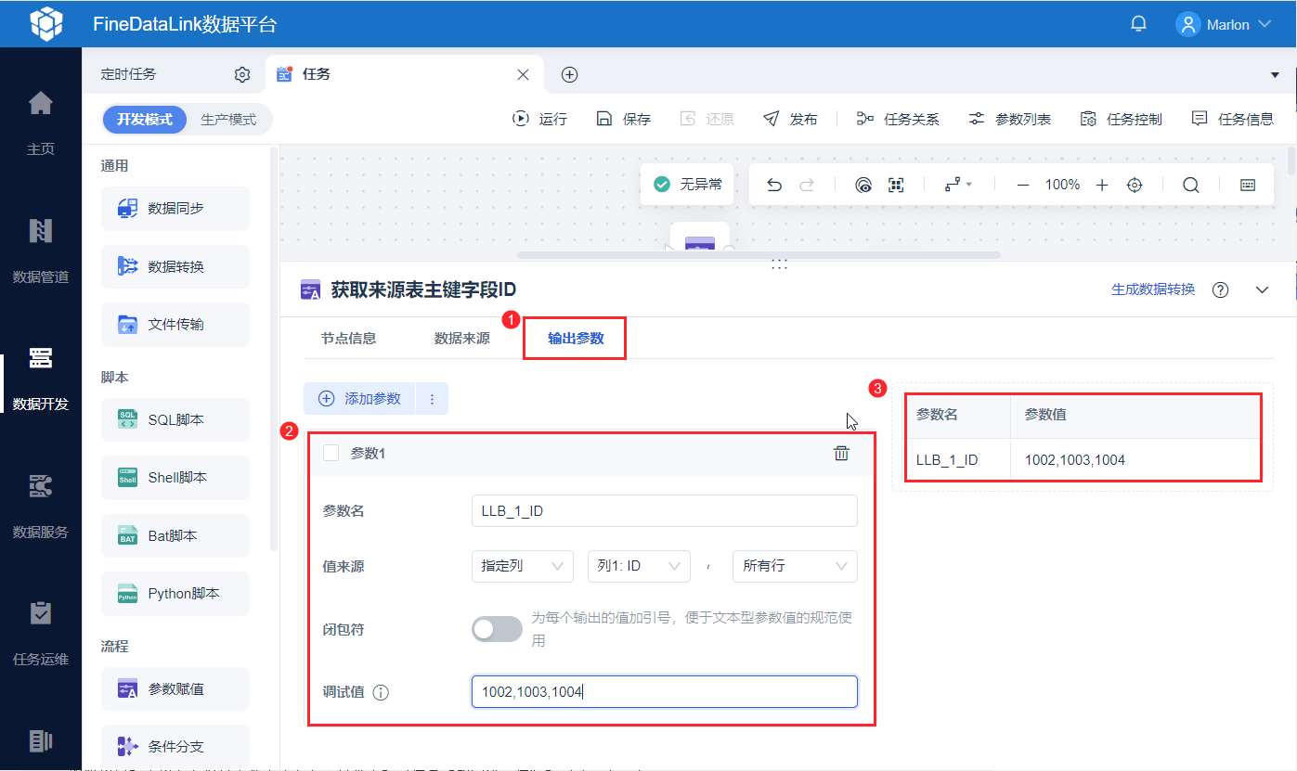The width and height of the screenshot is (1297, 771).
Task: Go to the 主页 home section
Action: point(41,122)
